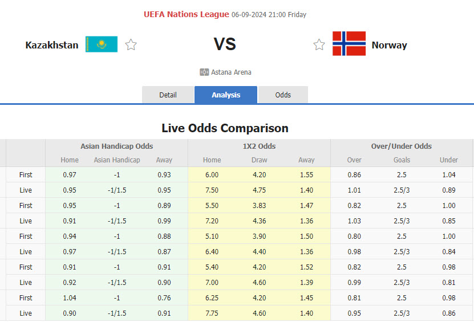Screen dimensions: 474x322
Task: Select the 1.55 away odds cell
Action: point(306,175)
